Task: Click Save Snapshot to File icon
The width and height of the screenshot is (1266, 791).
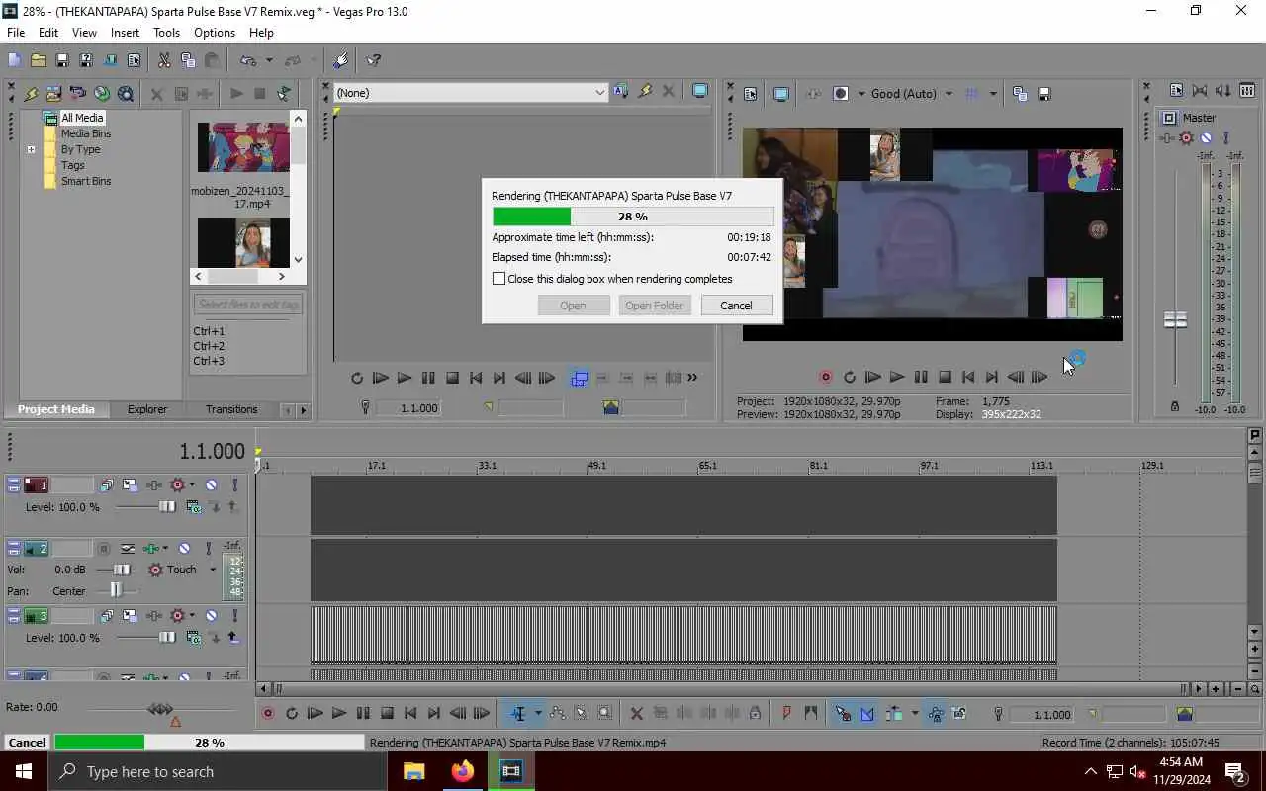Action: click(1043, 94)
